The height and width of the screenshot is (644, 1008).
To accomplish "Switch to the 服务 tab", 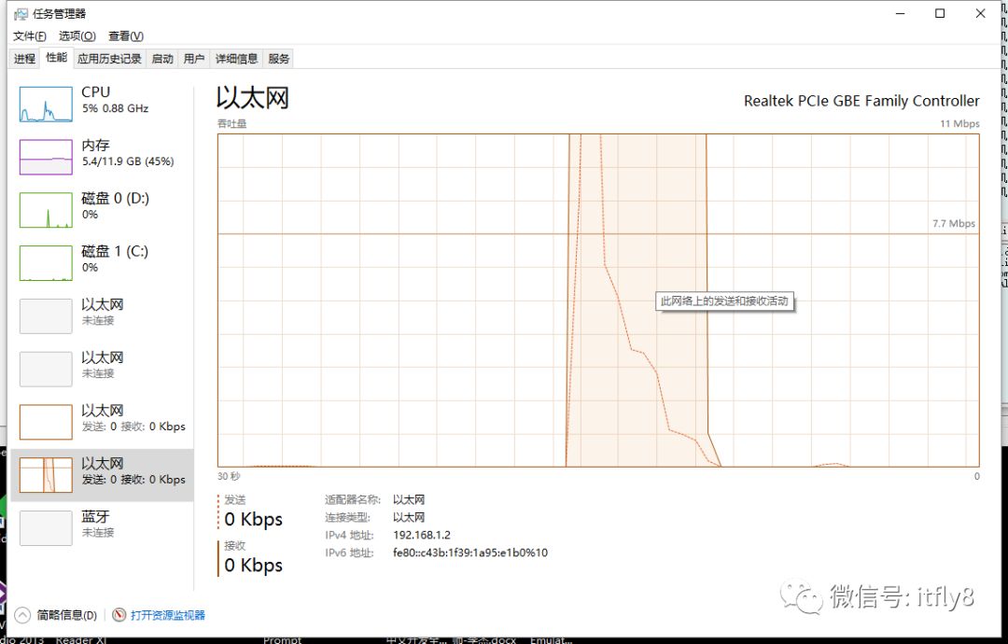I will coord(278,59).
